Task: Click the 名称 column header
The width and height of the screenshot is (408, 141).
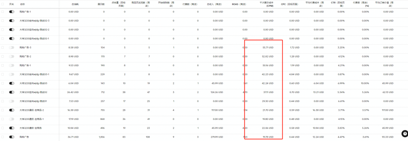Action: pos(22,5)
